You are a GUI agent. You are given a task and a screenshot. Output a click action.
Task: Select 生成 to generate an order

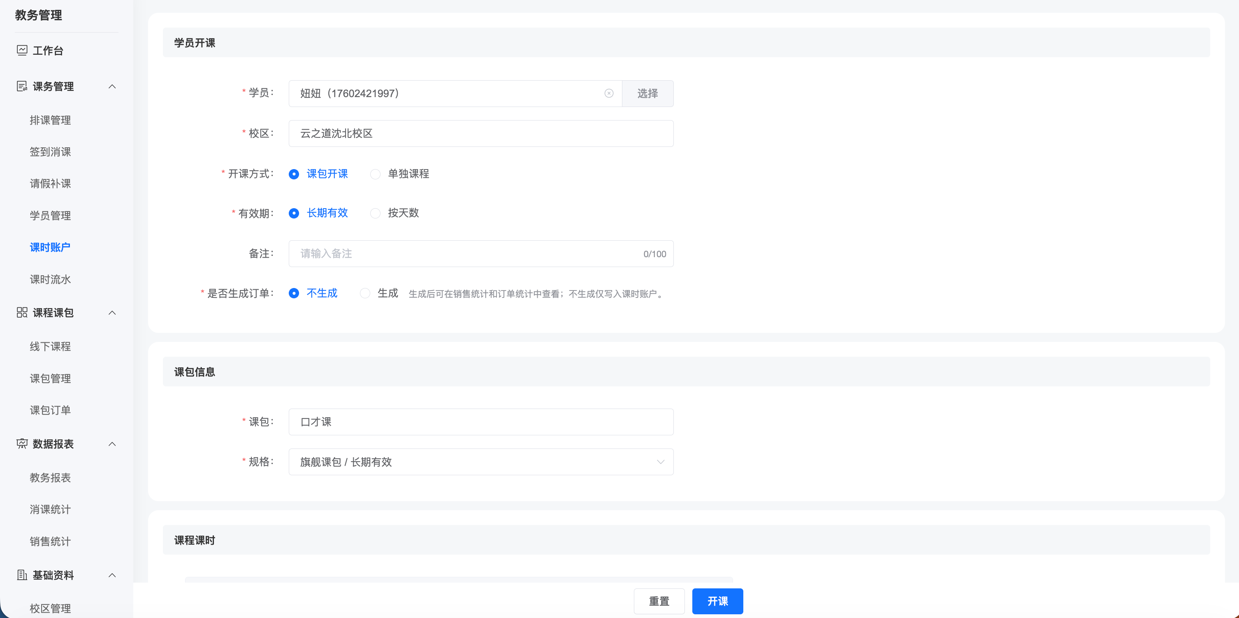[x=378, y=293]
